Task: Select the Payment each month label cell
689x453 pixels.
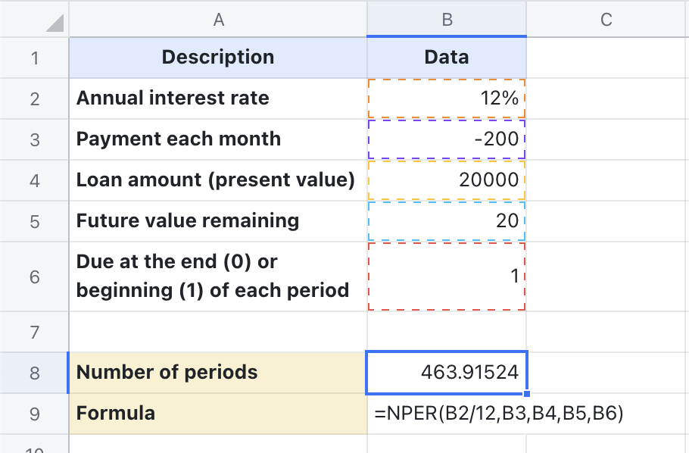Action: [x=218, y=139]
